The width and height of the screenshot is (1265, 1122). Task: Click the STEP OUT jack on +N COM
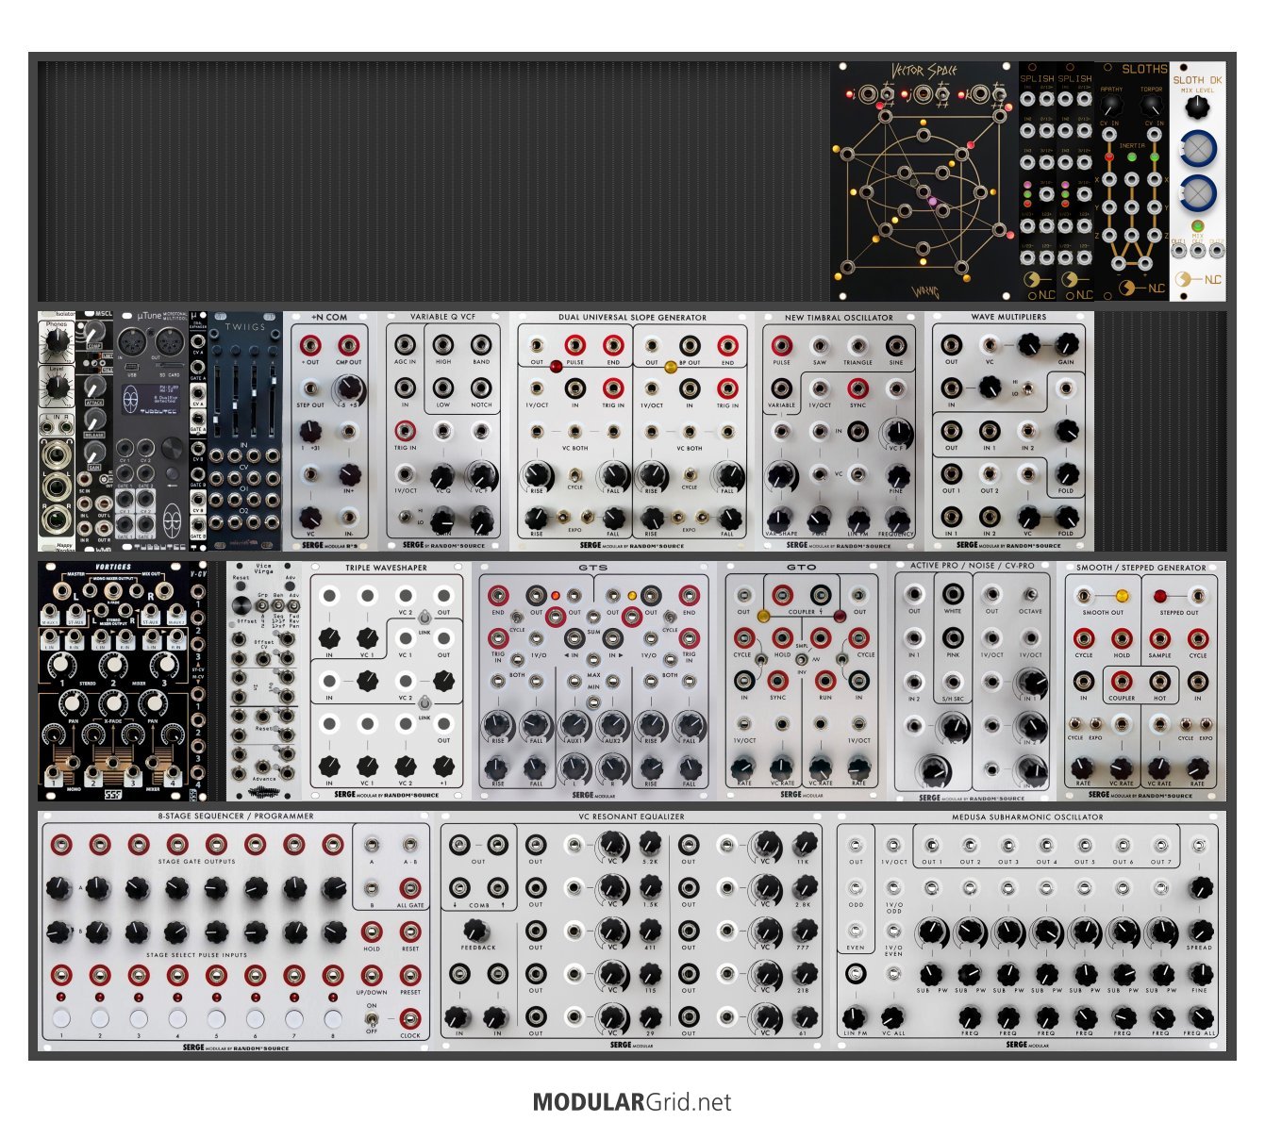click(x=309, y=388)
